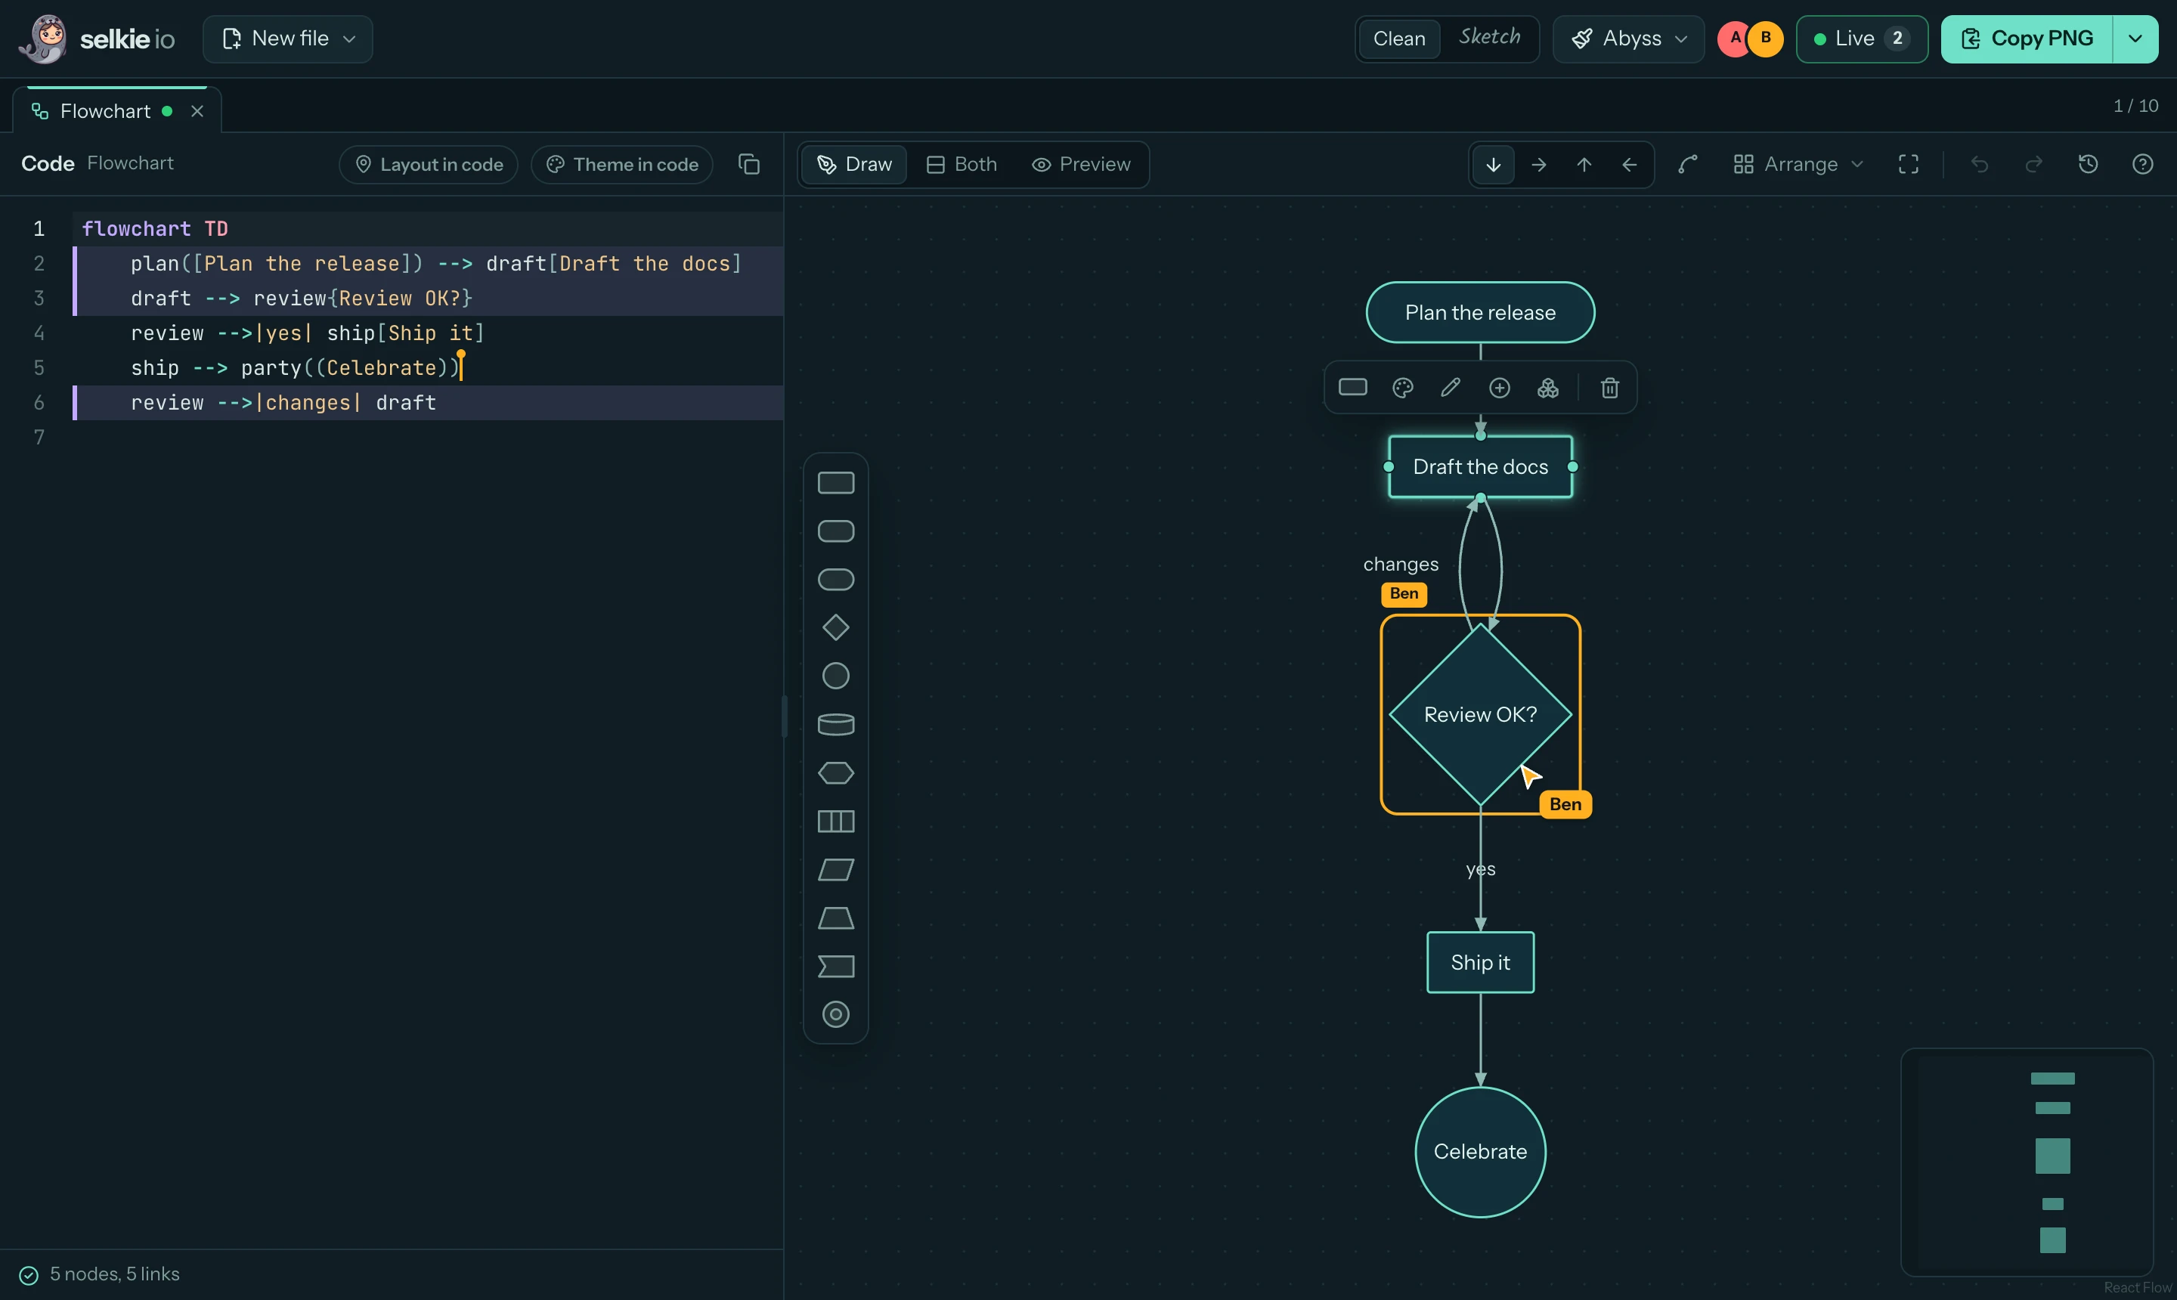
Task: Open version history clock icon
Action: 2088,164
